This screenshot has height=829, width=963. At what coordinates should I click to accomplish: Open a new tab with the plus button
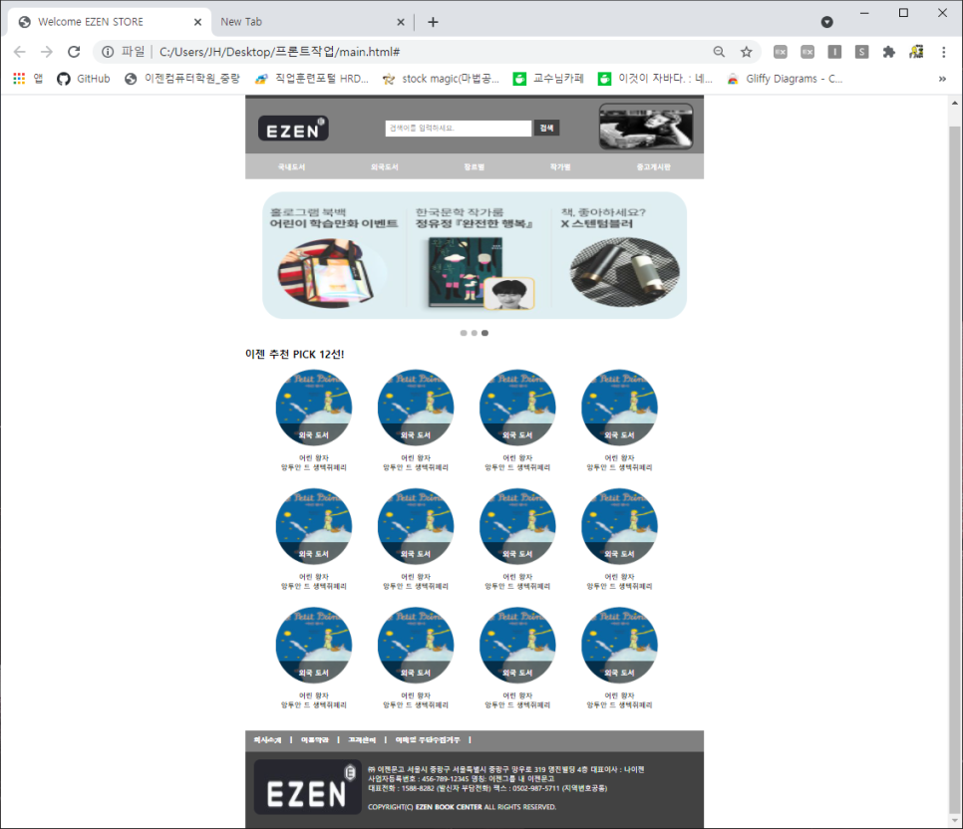click(x=433, y=22)
